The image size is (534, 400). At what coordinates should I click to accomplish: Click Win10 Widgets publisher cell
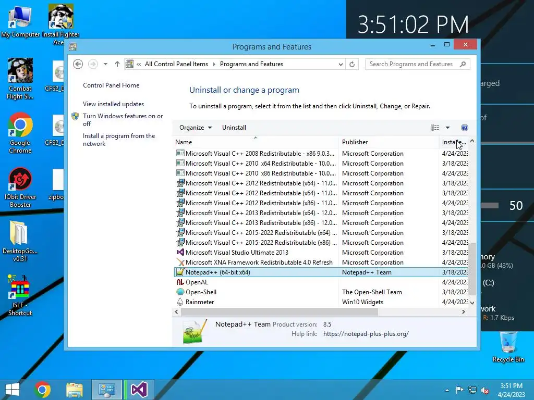click(x=362, y=302)
